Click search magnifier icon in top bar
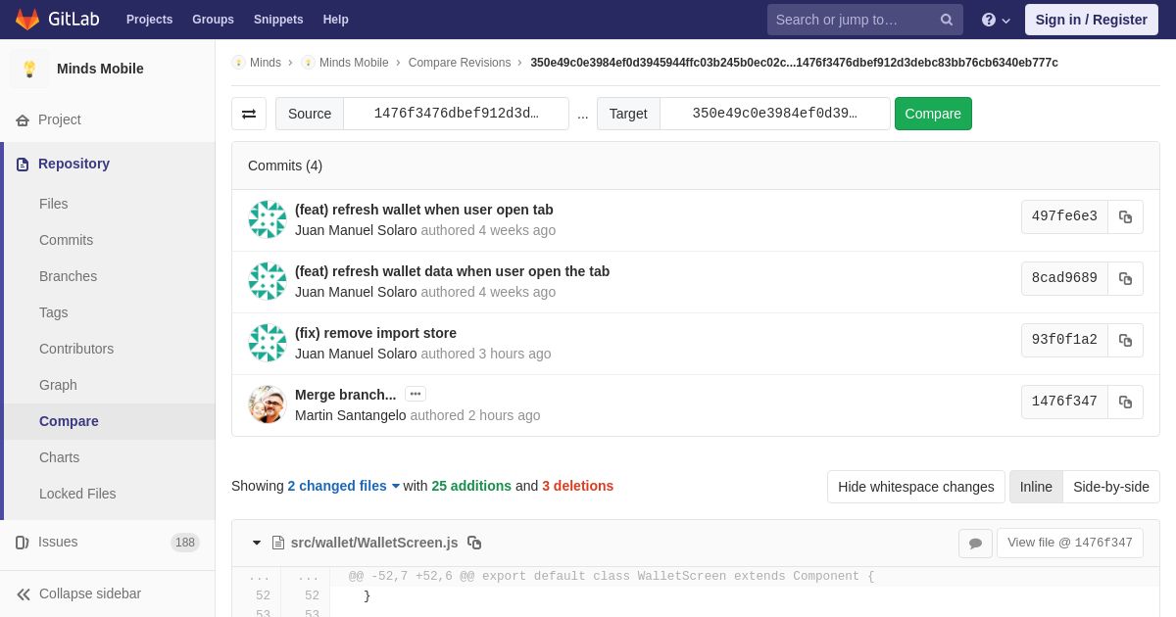 click(x=946, y=20)
